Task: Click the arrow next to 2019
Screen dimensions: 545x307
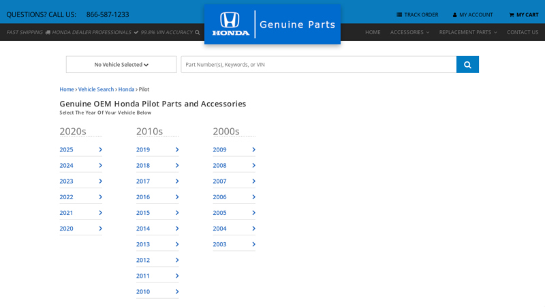Action: (x=177, y=149)
